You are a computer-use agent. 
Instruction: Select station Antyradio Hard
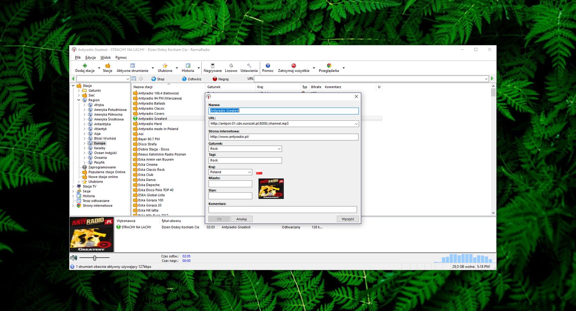pyautogui.click(x=150, y=124)
